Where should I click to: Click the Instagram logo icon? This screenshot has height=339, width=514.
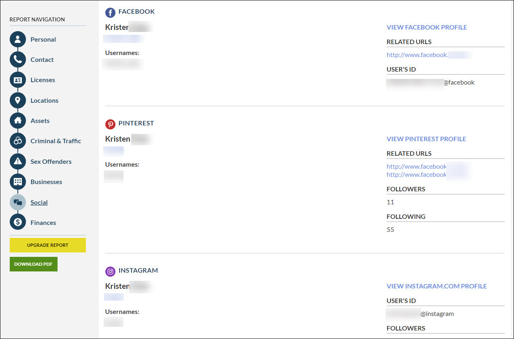(110, 271)
